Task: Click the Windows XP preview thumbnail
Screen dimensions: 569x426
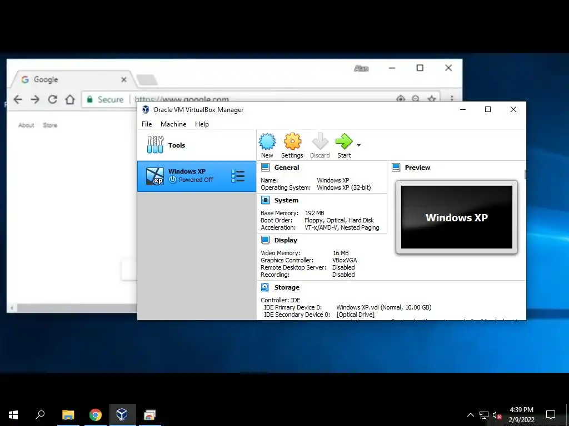Action: tap(457, 217)
